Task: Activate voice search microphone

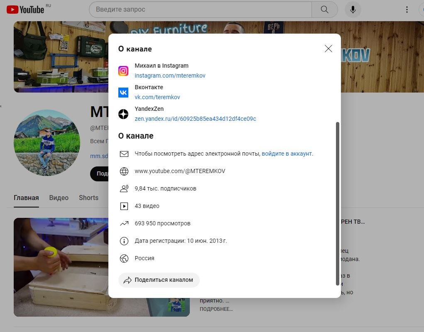Action: (353, 10)
